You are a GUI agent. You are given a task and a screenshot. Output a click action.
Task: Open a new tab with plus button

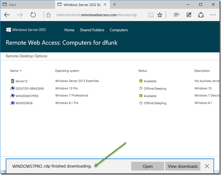click(115, 5)
